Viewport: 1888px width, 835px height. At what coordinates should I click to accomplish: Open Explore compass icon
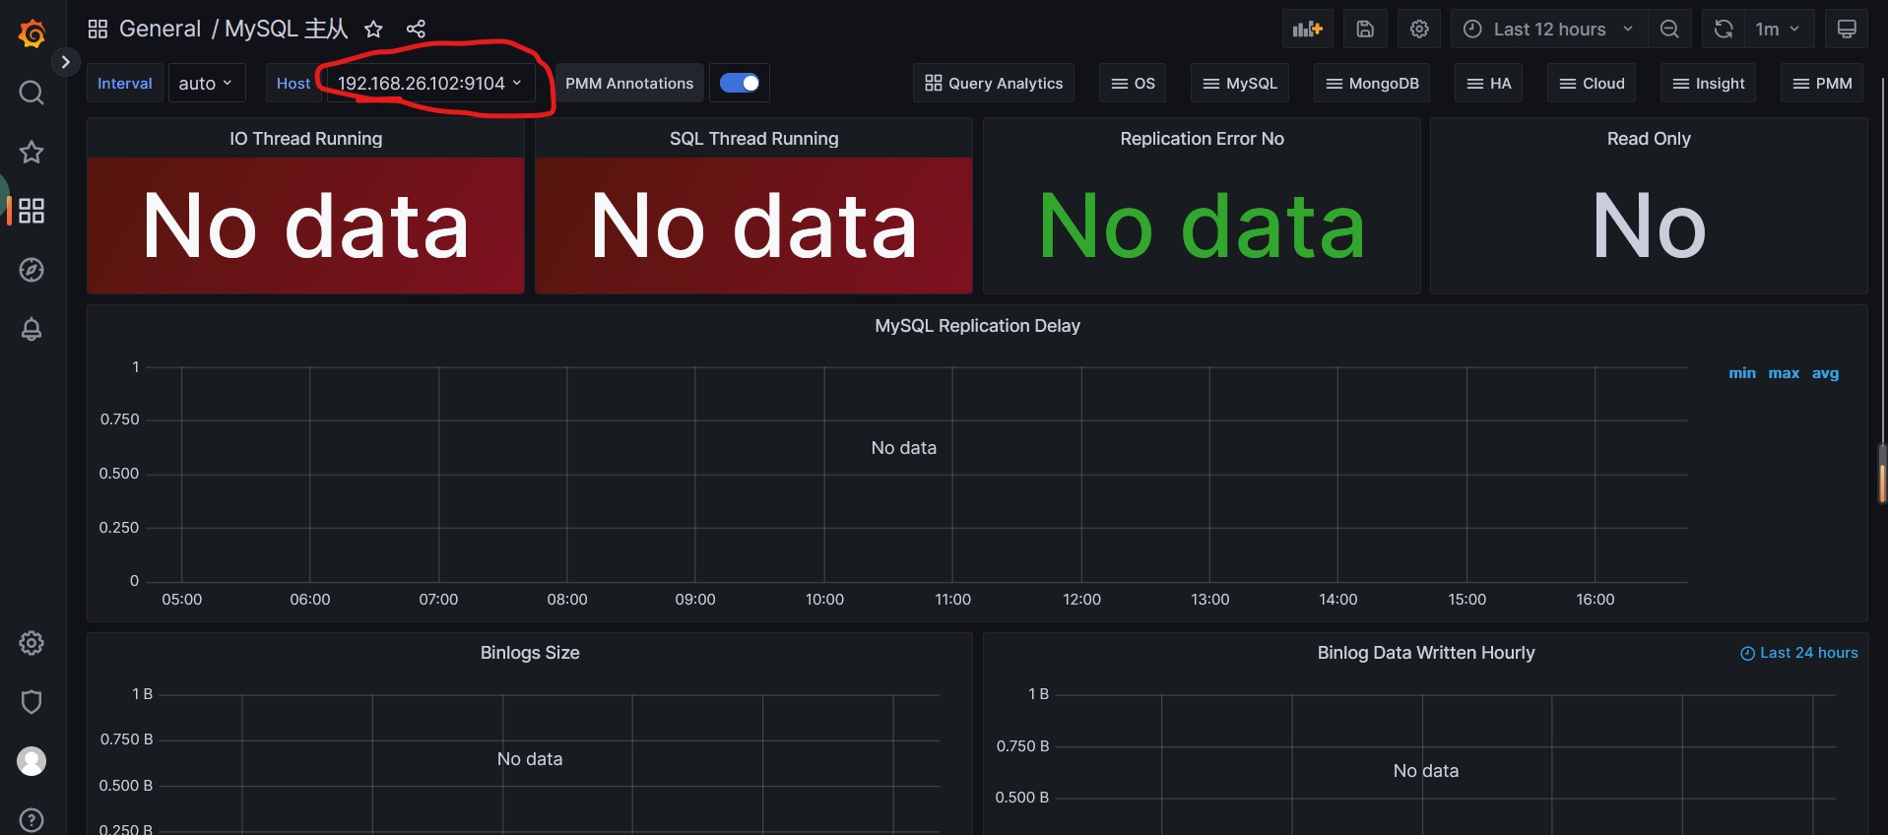(x=32, y=270)
